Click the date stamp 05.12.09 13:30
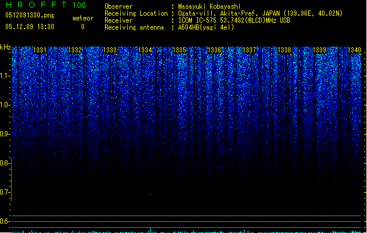 pyautogui.click(x=30, y=27)
